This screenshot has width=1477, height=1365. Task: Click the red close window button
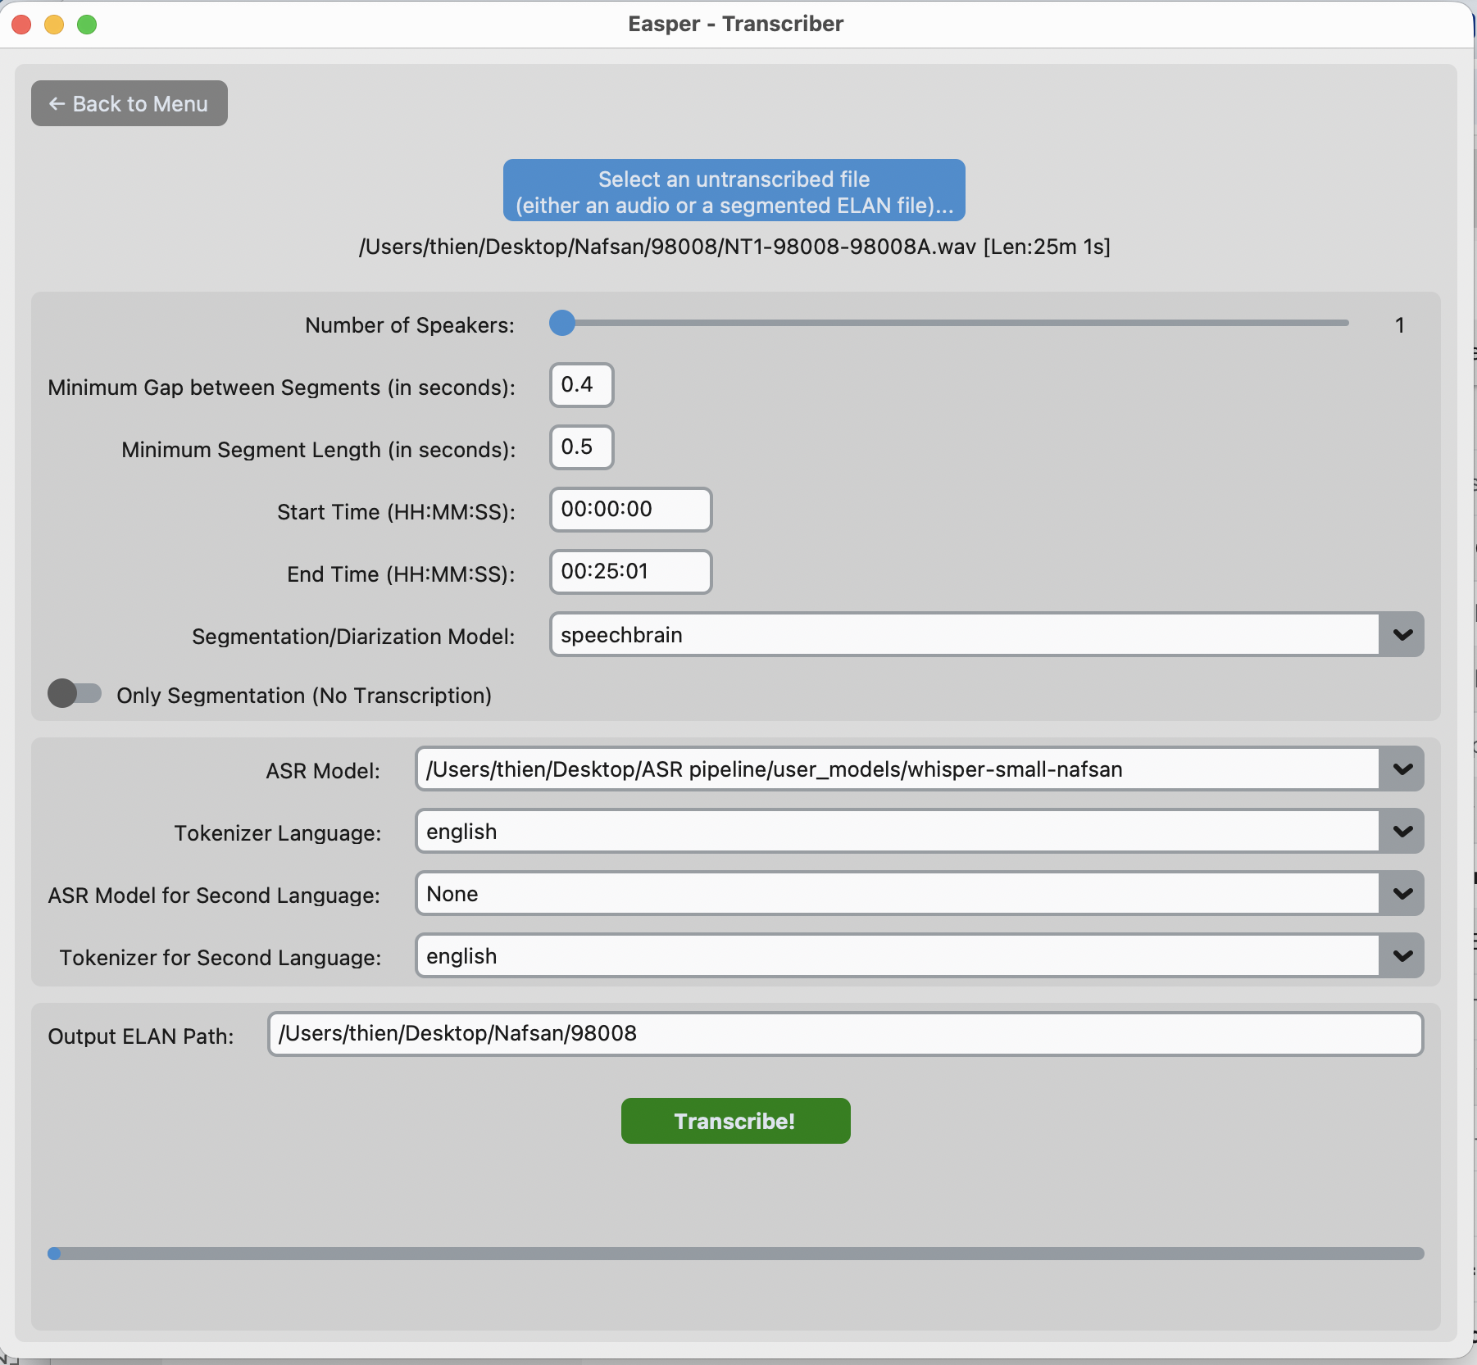click(22, 25)
